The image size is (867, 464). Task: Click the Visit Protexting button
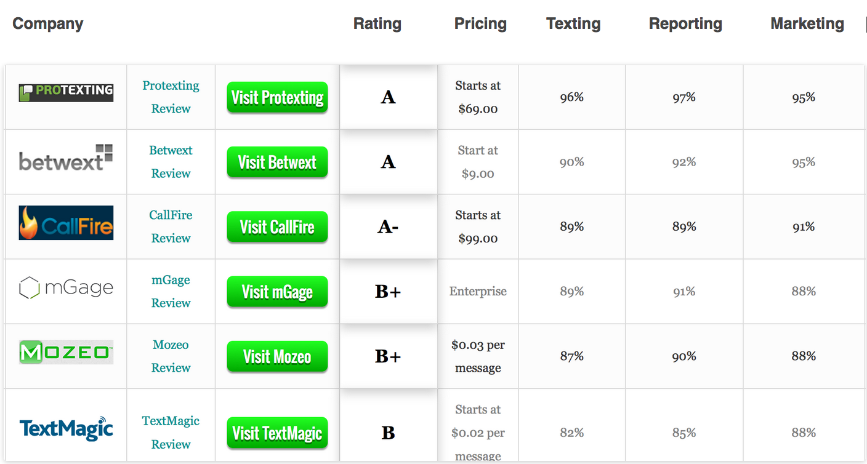coord(277,97)
